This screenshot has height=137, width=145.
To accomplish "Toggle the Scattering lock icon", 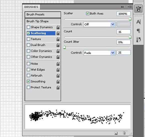I will pyautogui.click(x=58, y=33).
